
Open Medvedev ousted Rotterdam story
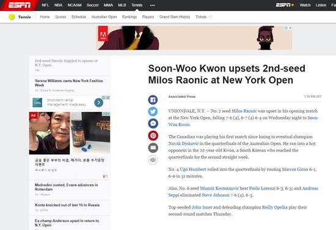(66, 187)
